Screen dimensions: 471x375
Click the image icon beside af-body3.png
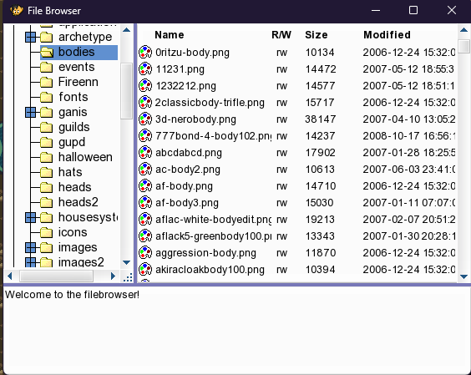(x=145, y=203)
